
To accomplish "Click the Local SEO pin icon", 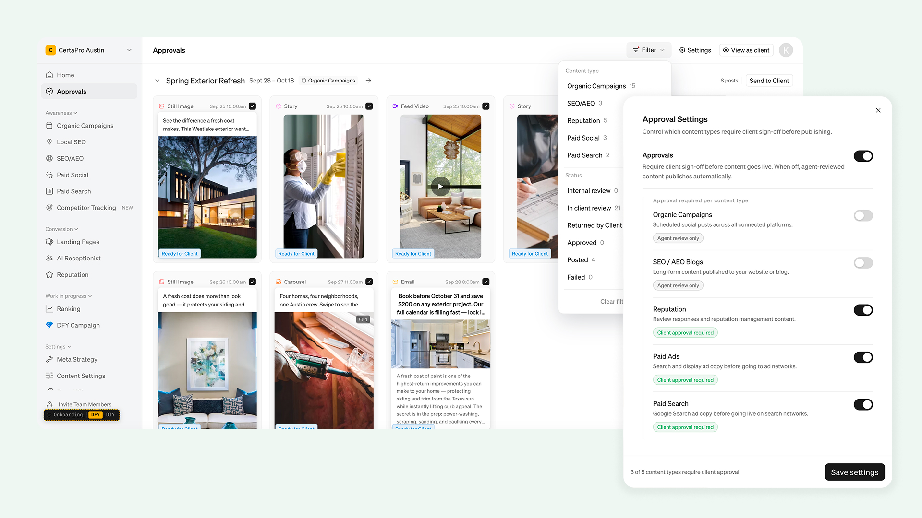I will (49, 142).
